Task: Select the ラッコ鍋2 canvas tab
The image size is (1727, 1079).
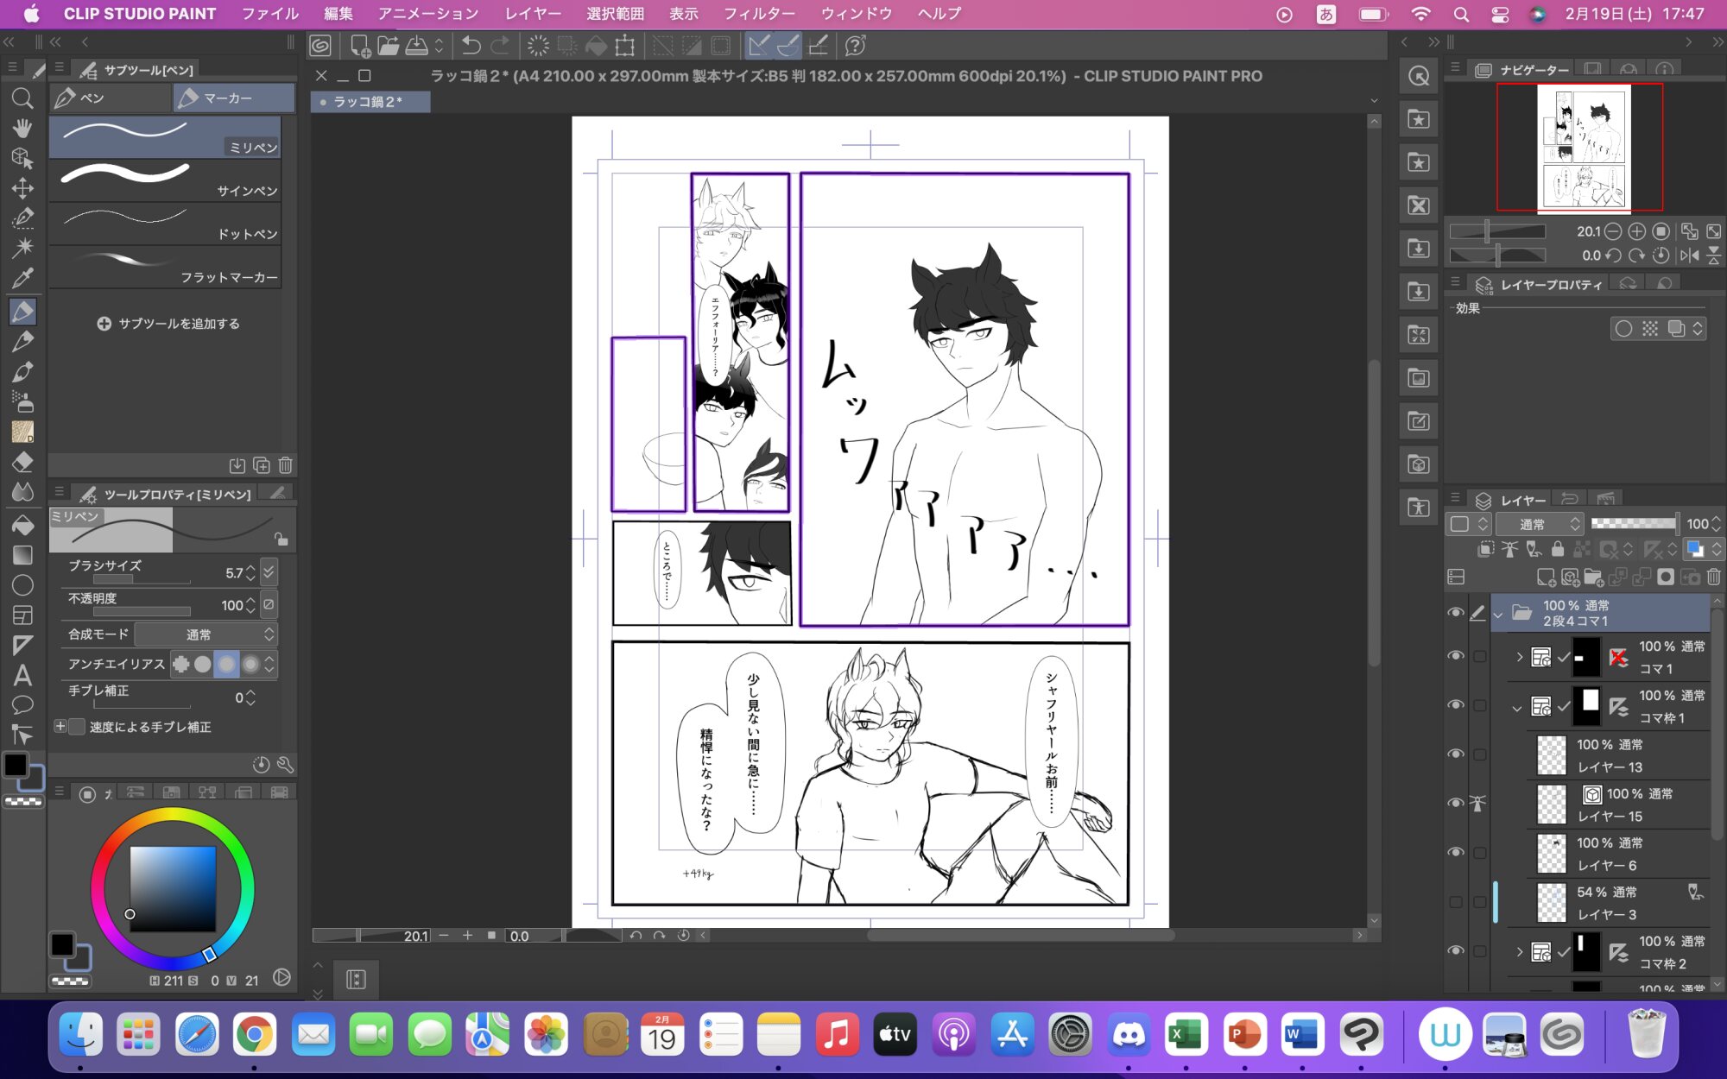Action: click(x=370, y=102)
